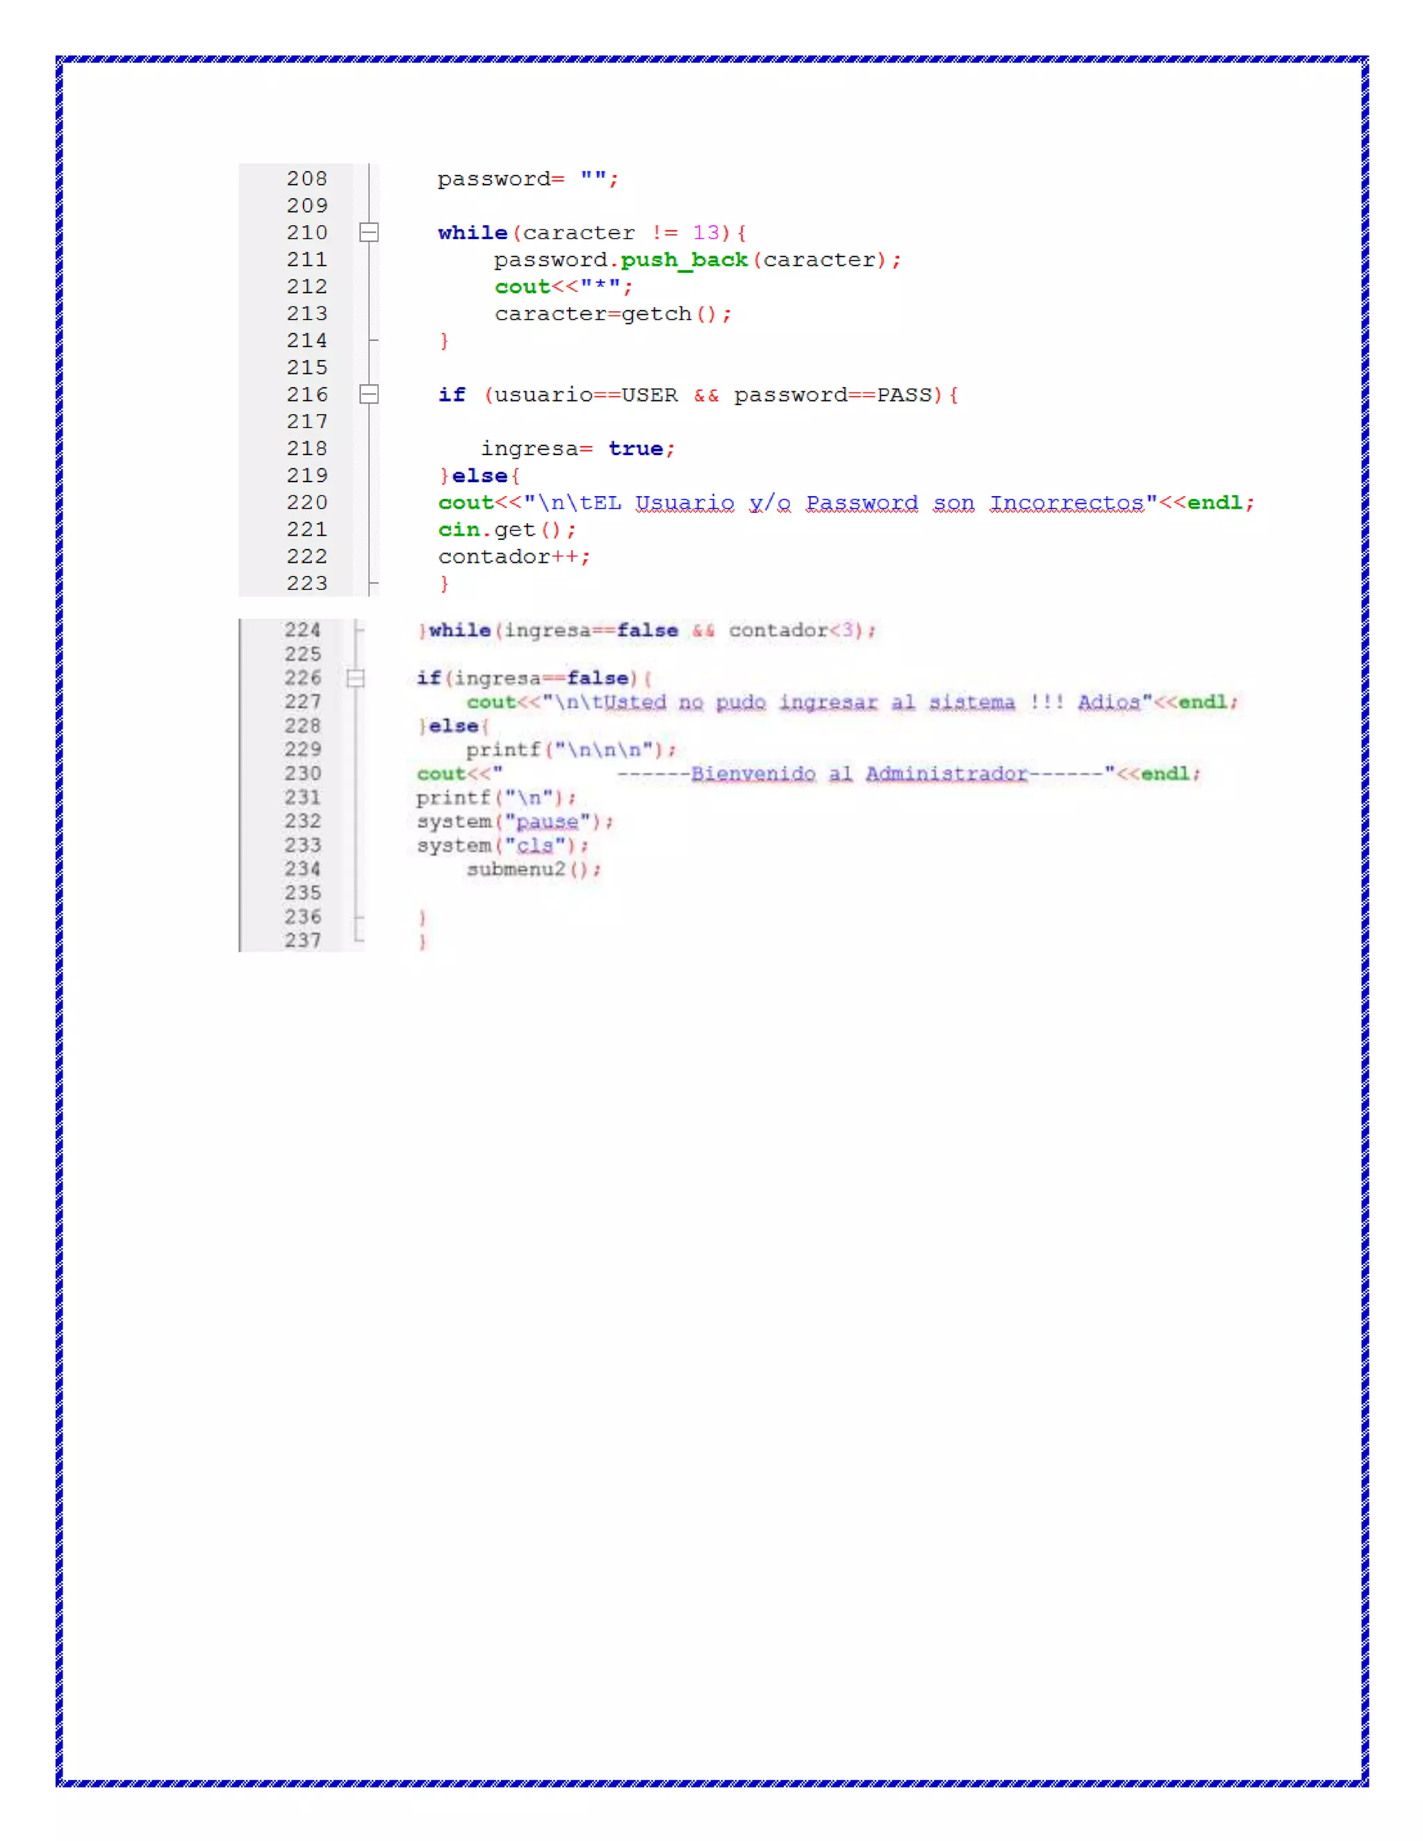
Task: Click the 'printf("\n");' on line 231
Action: (x=497, y=798)
